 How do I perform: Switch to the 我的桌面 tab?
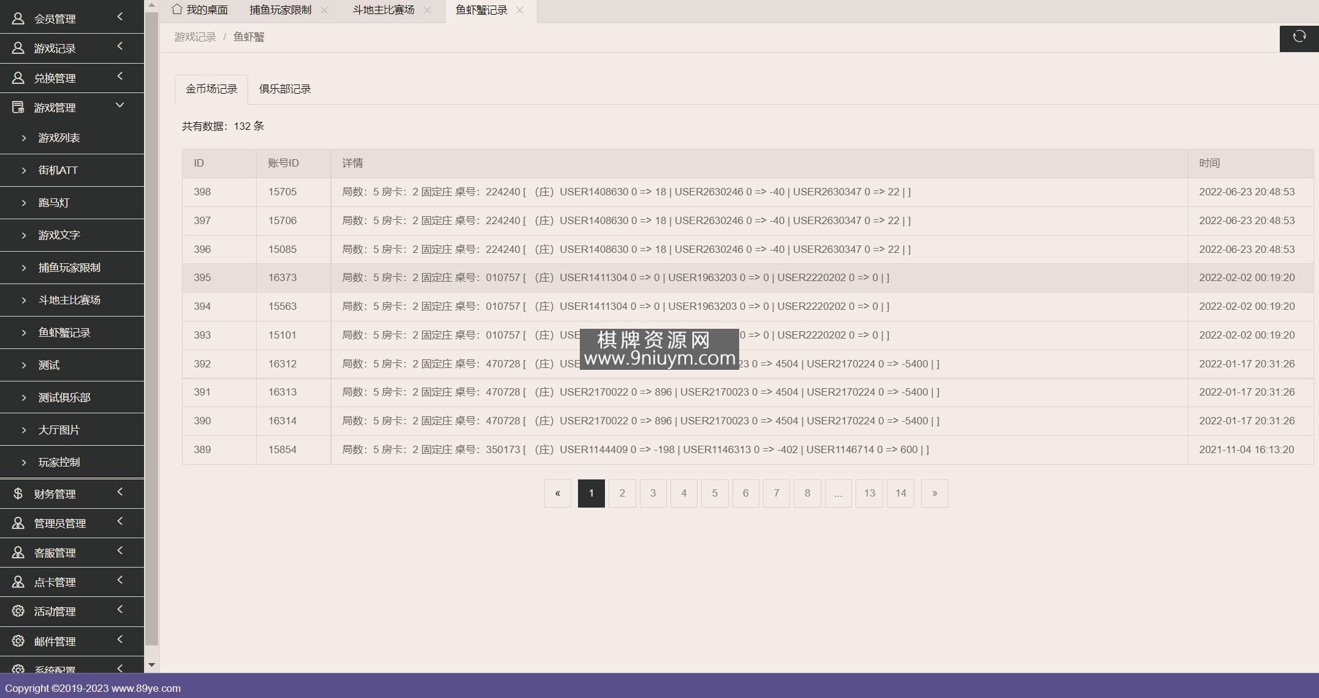(x=200, y=10)
